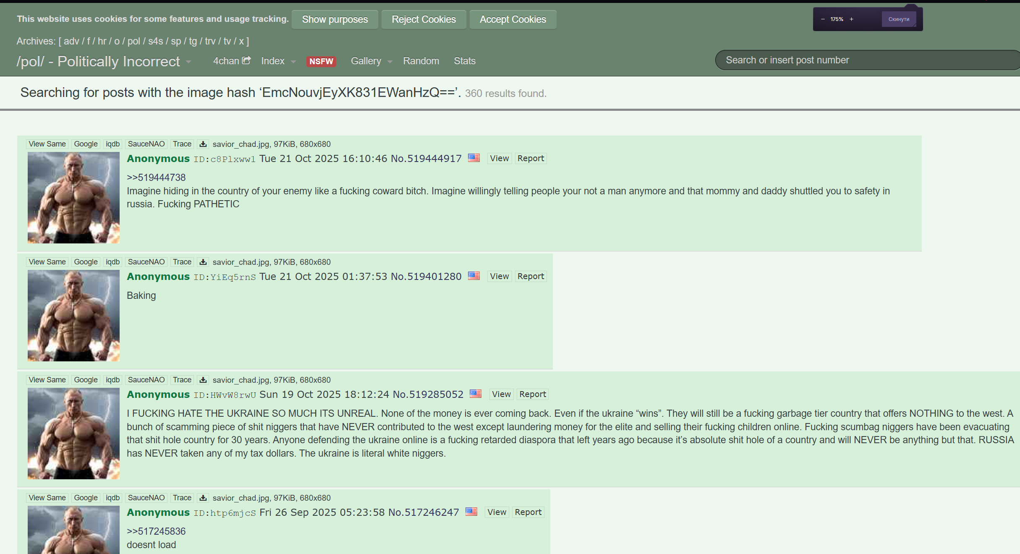The width and height of the screenshot is (1020, 554).
Task: Expand the /pol/ board title dropdown
Action: coord(188,62)
